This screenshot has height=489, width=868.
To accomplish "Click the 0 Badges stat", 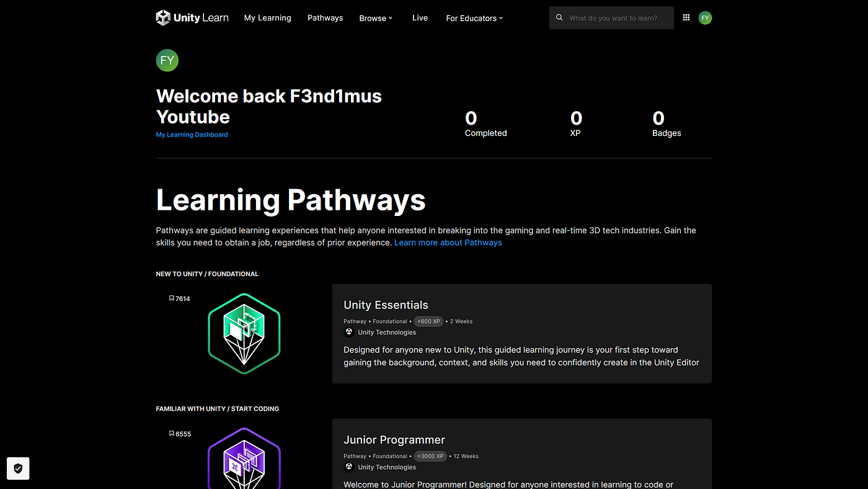I will (x=666, y=123).
